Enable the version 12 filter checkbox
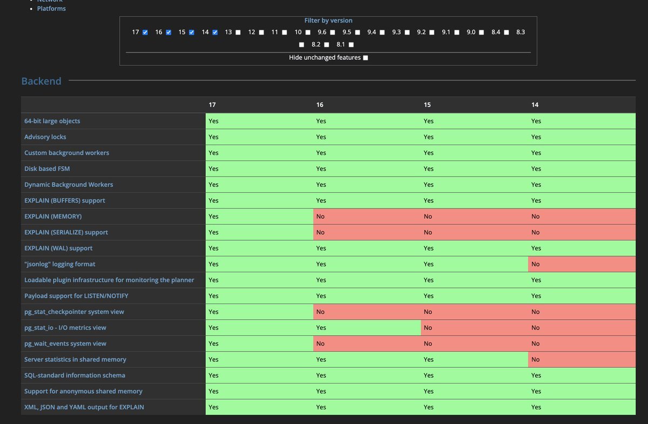 click(x=261, y=32)
